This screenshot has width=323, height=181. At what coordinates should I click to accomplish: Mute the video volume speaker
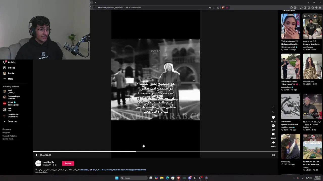click(x=273, y=155)
